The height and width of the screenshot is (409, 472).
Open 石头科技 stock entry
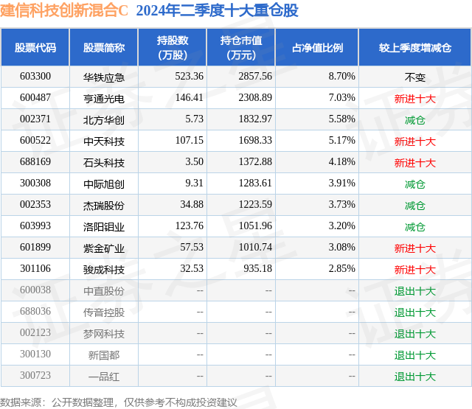click(104, 162)
